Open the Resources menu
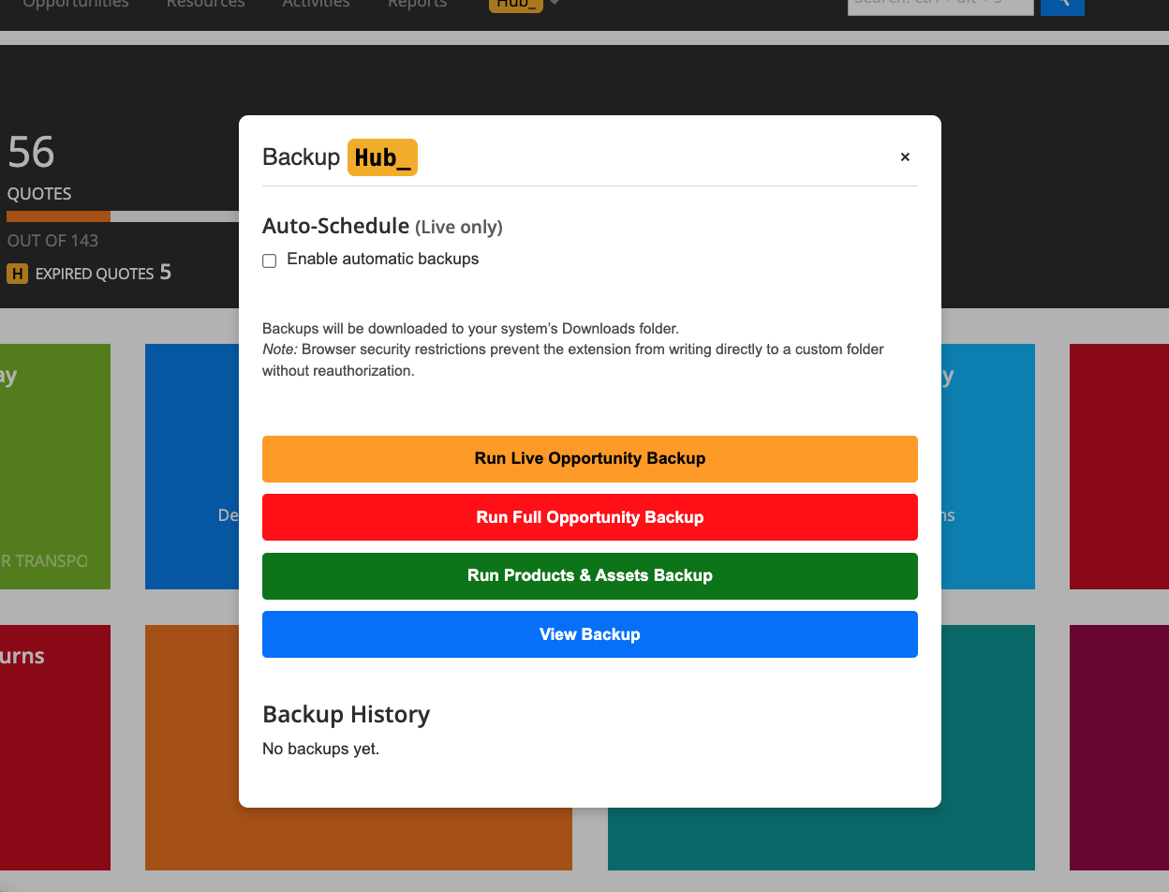 click(205, 5)
